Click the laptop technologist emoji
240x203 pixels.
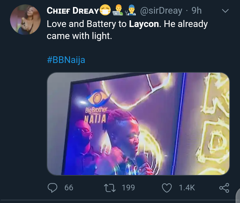coord(117,11)
